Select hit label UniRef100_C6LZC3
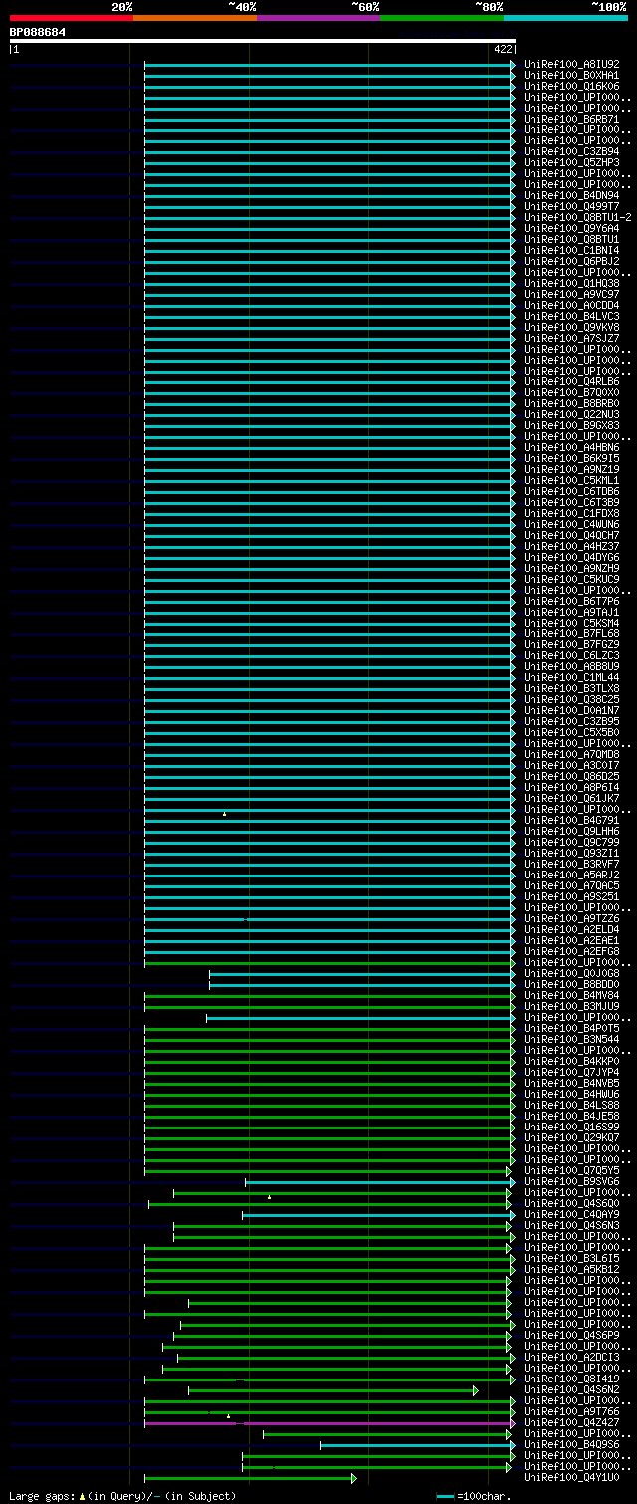The height and width of the screenshot is (1504, 637). tap(571, 656)
